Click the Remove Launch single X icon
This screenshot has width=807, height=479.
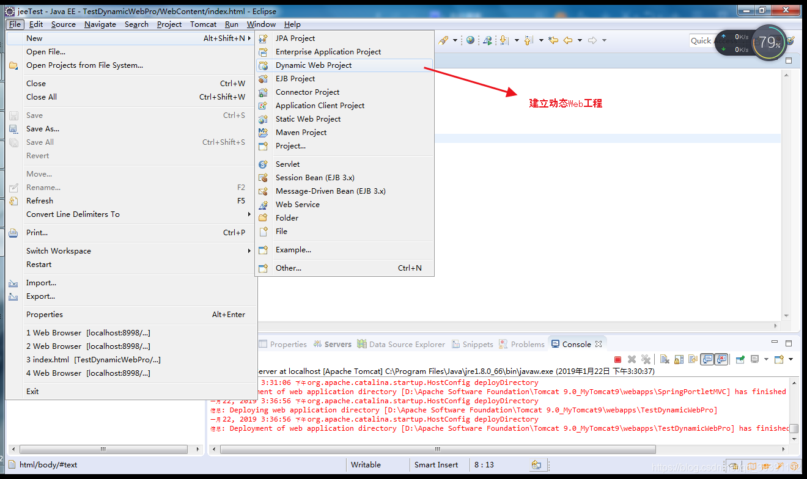[632, 359]
